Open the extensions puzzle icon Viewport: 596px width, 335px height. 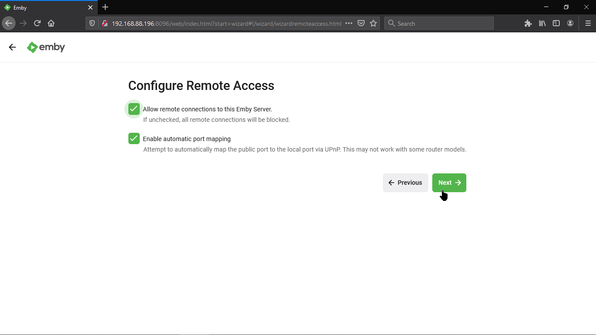click(x=528, y=24)
